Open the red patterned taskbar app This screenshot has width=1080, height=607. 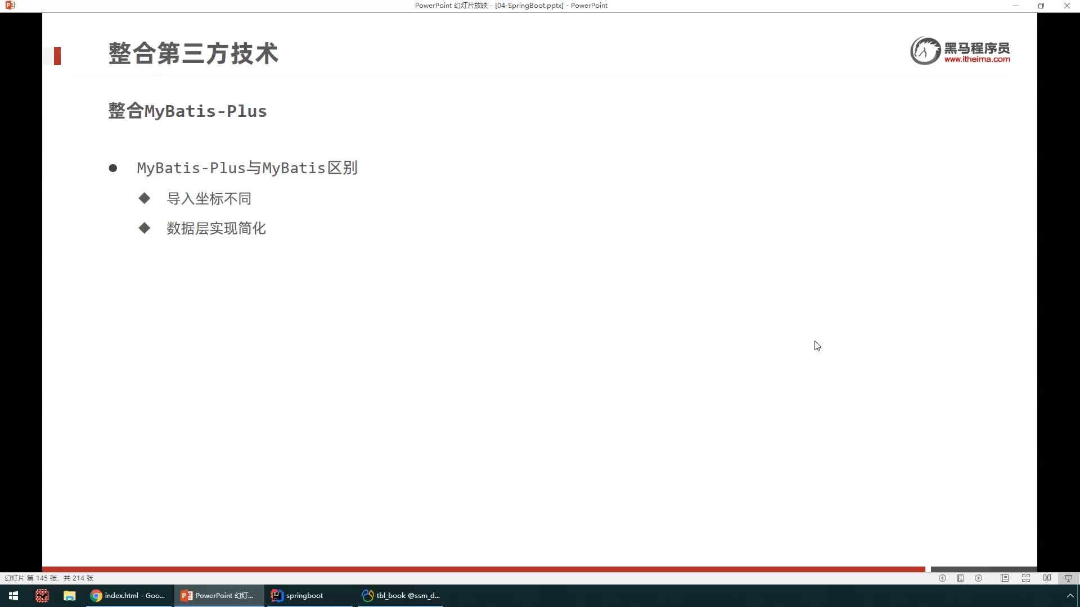pyautogui.click(x=42, y=596)
